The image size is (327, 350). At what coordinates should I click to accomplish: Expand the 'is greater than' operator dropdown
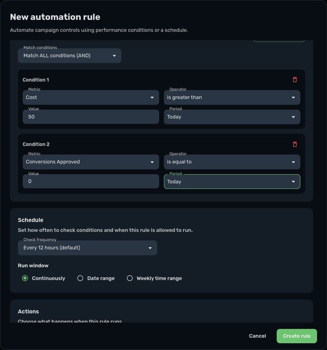pos(232,97)
